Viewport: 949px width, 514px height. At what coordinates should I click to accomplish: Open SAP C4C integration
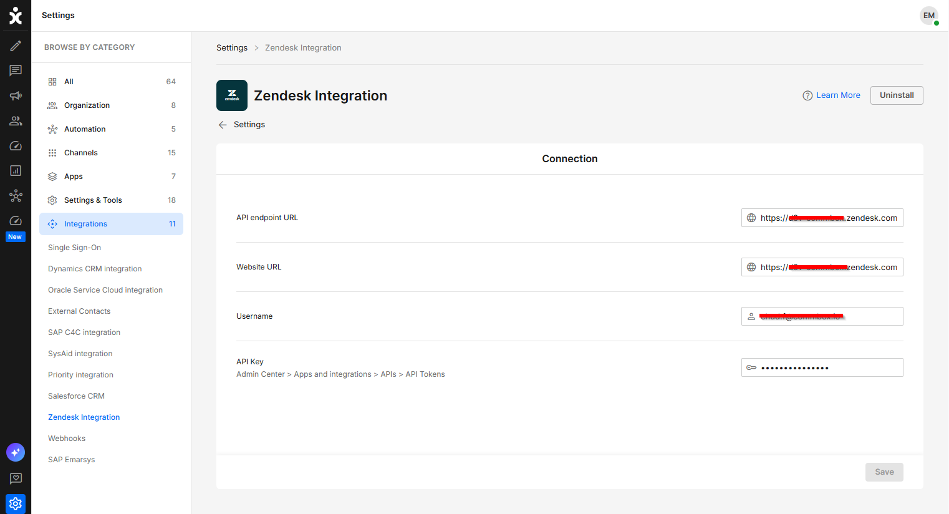pos(84,332)
